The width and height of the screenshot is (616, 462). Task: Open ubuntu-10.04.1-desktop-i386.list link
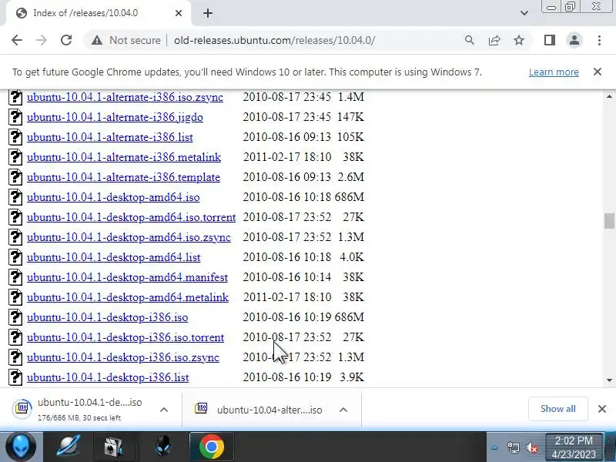pos(108,377)
